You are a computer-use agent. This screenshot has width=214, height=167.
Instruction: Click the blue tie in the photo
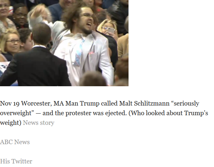coord(79,53)
